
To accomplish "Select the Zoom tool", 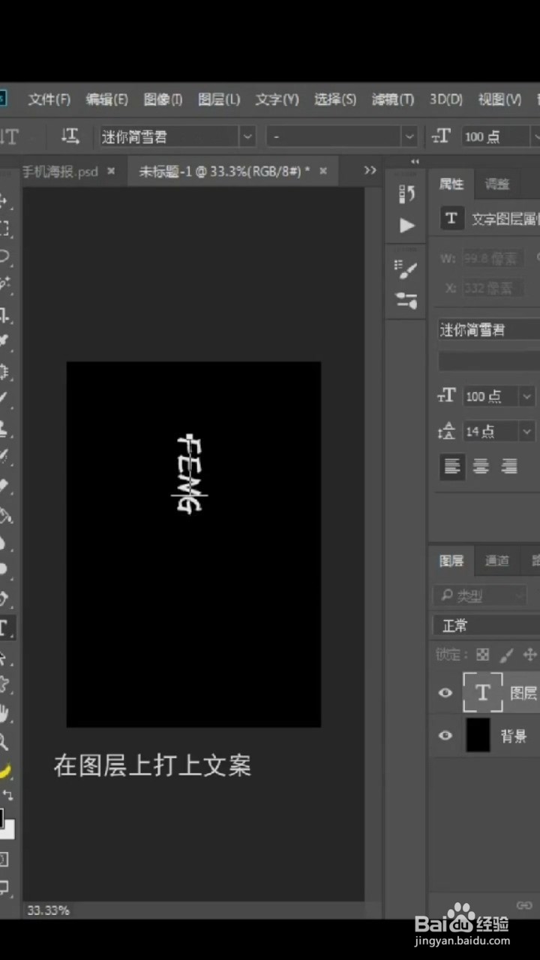I will click(4, 742).
